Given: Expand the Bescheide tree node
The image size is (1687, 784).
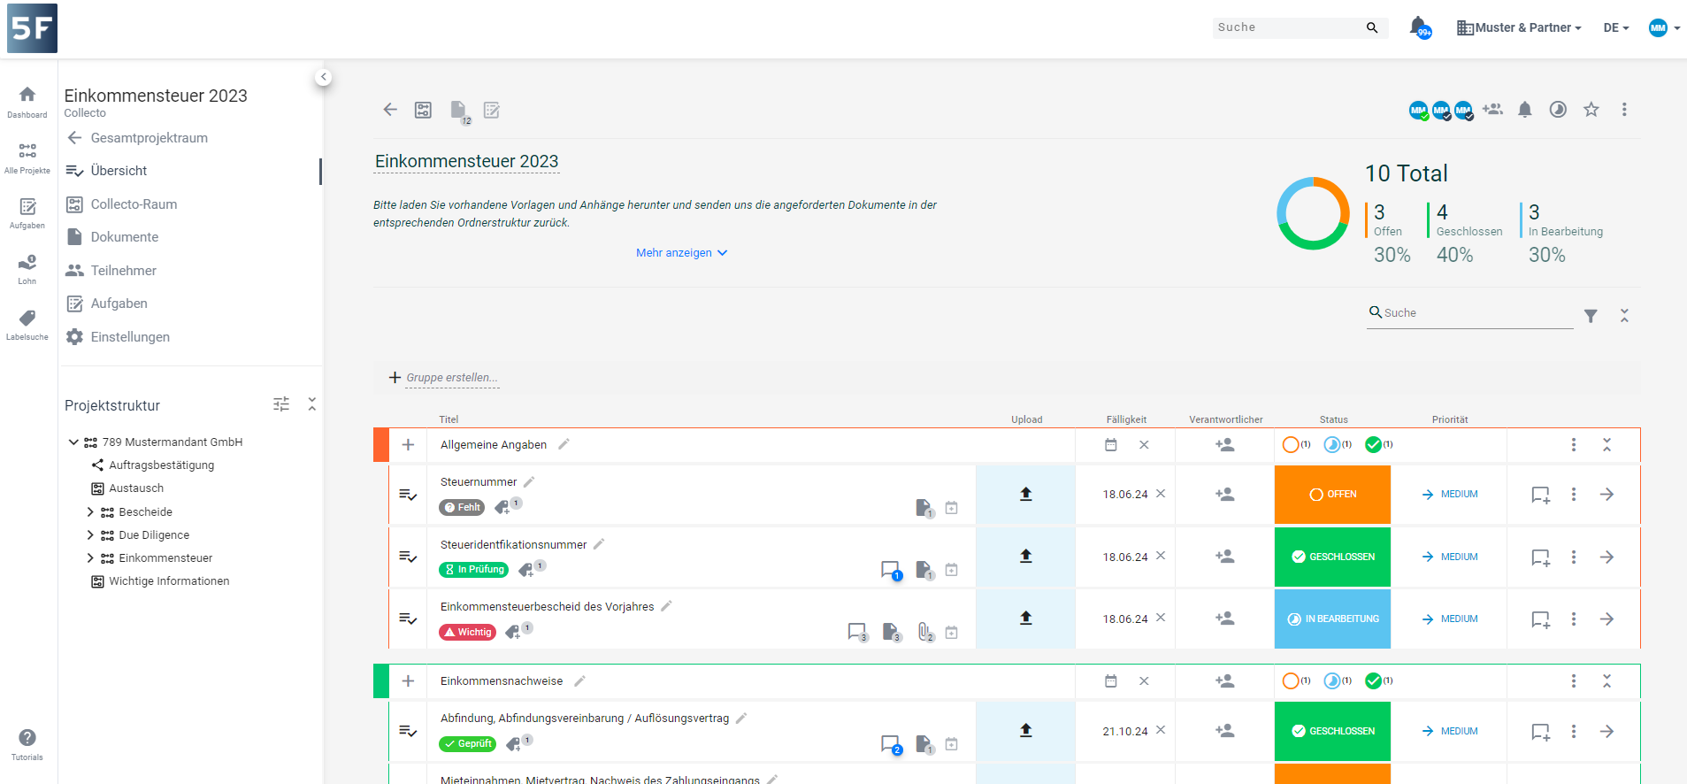Looking at the screenshot, I should coord(89,511).
